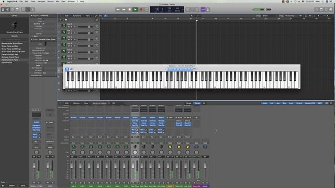
Task: Toggle the blue Catch Playhead button
Action: click(106, 16)
